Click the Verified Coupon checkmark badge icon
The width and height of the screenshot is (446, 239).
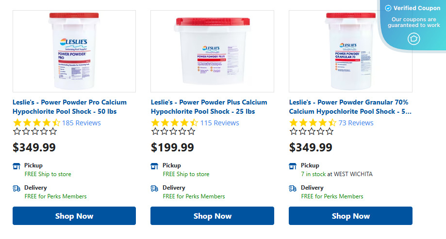388,8
